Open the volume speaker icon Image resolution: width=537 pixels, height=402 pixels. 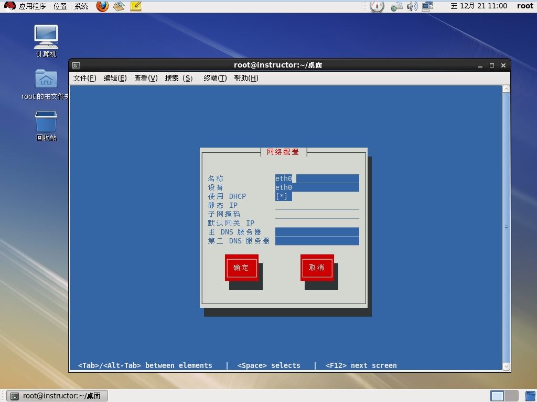point(412,6)
